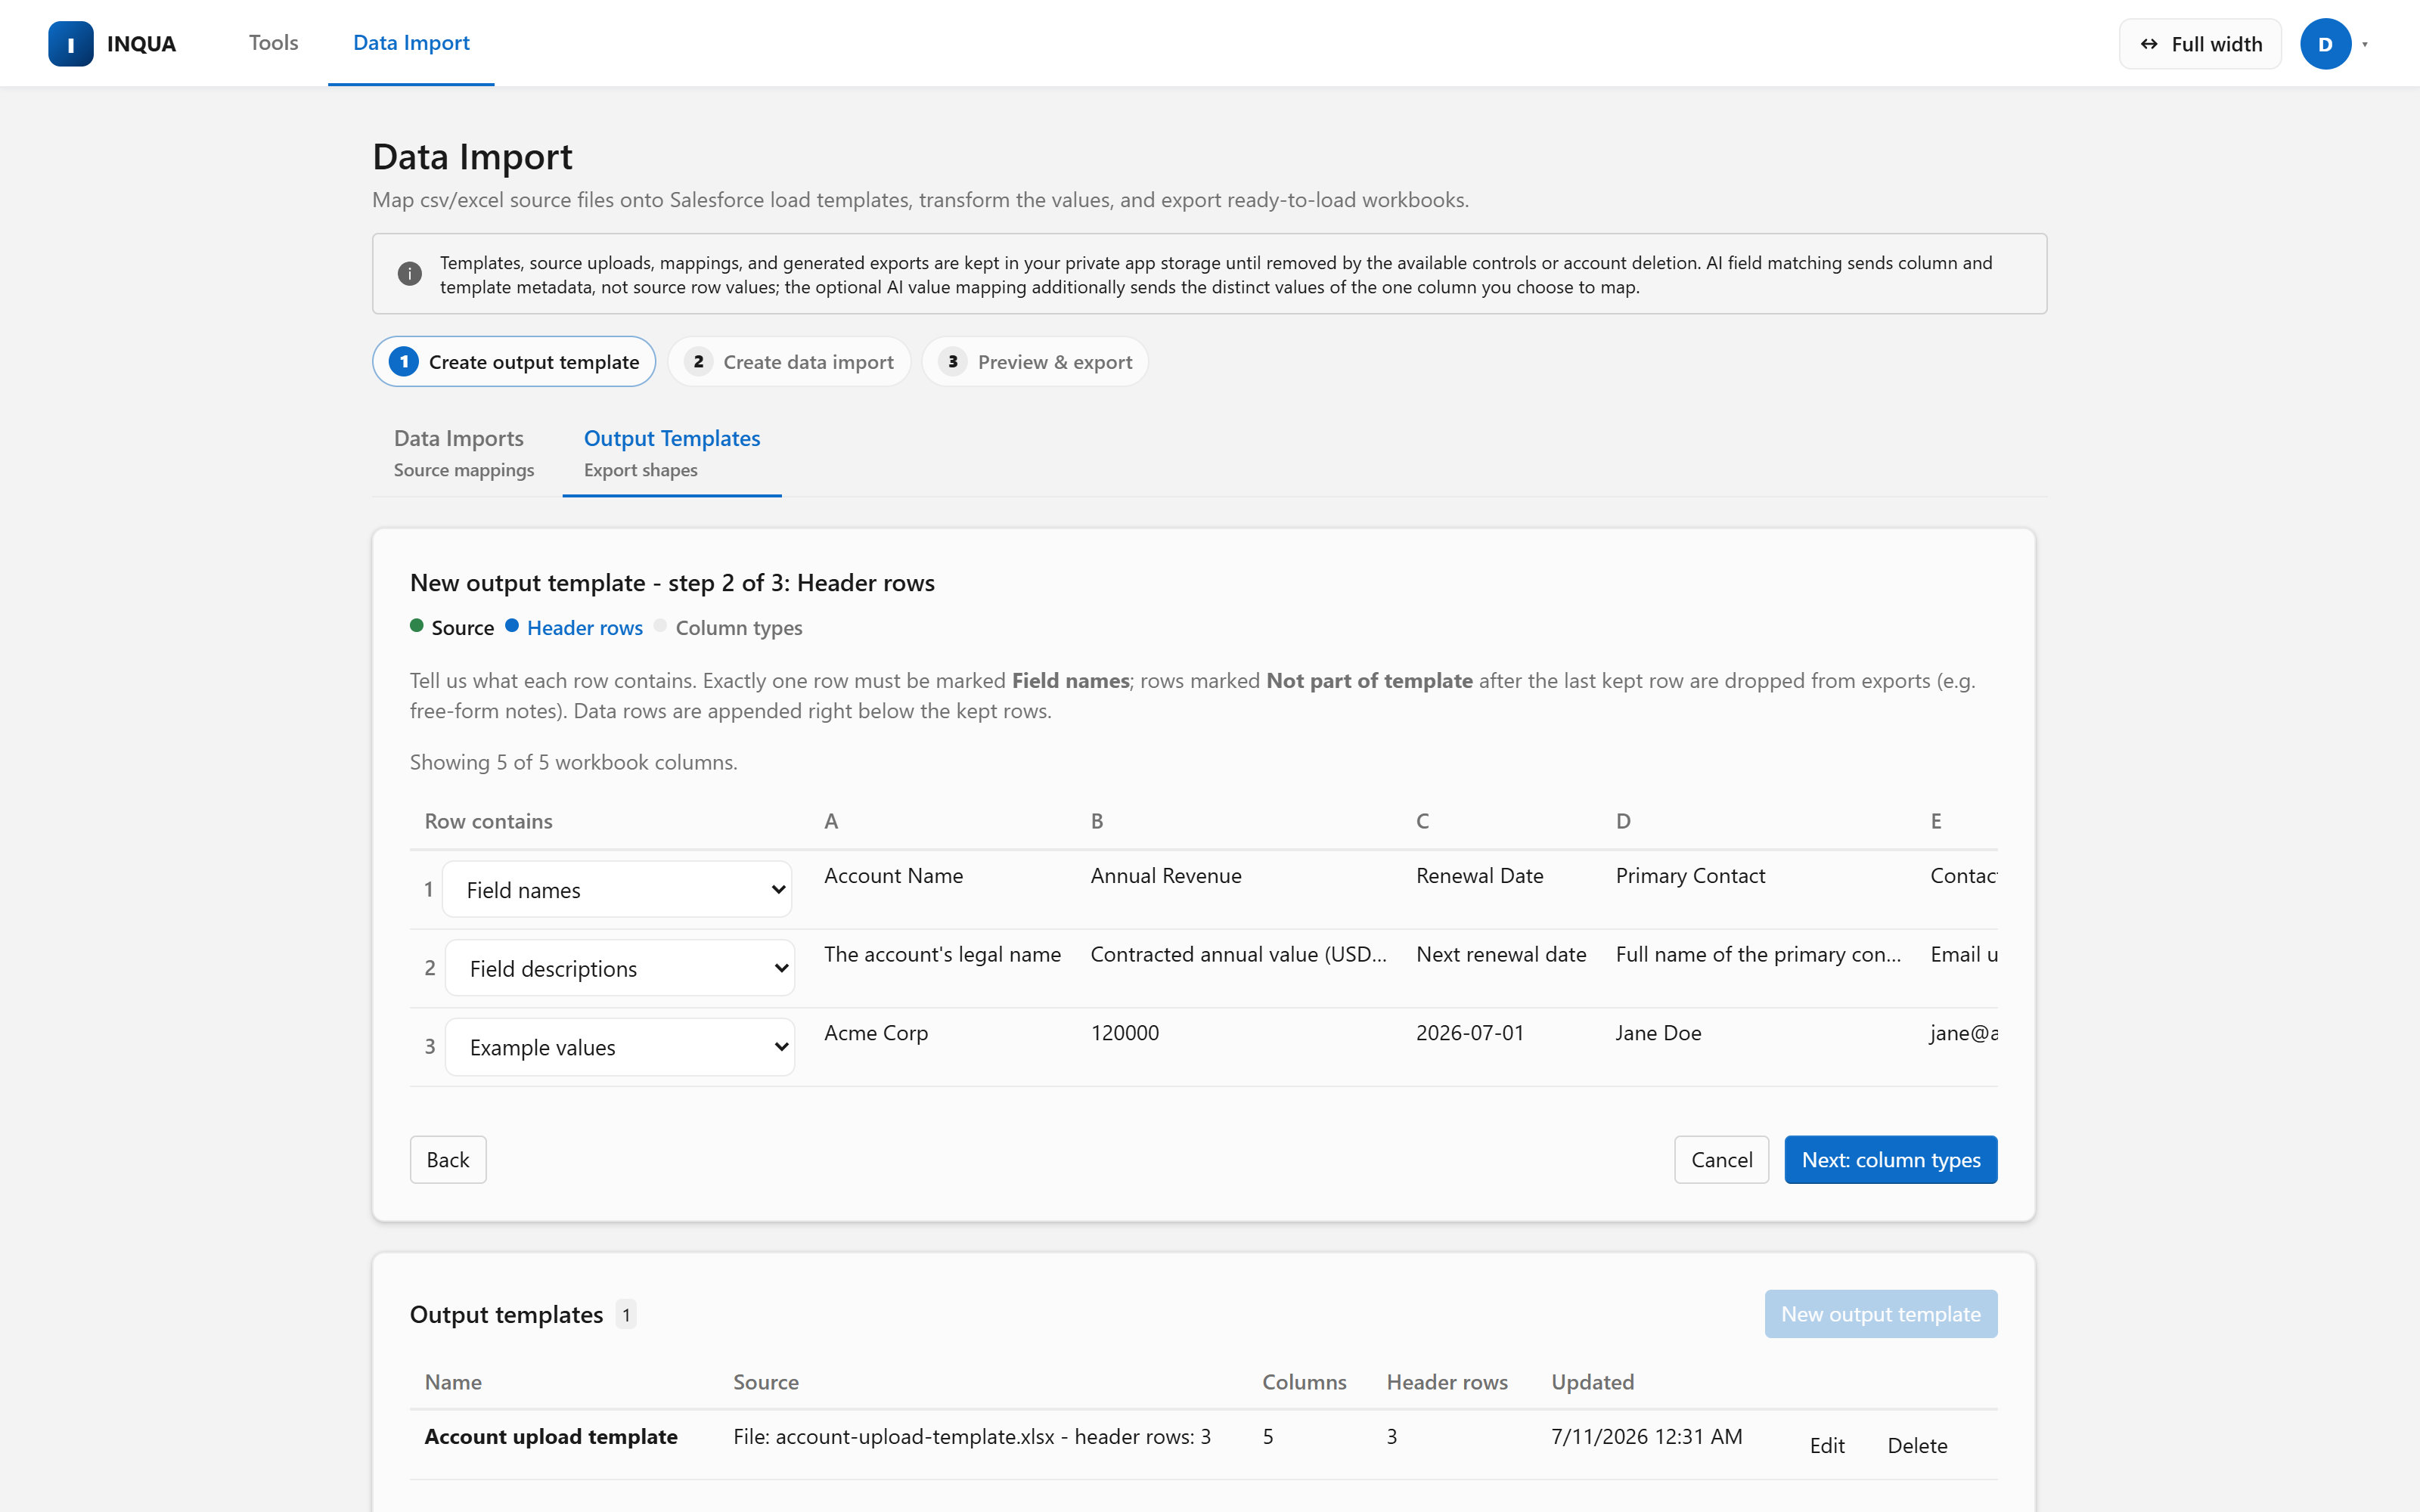Click New output template button
The width and height of the screenshot is (2420, 1512).
tap(1881, 1314)
